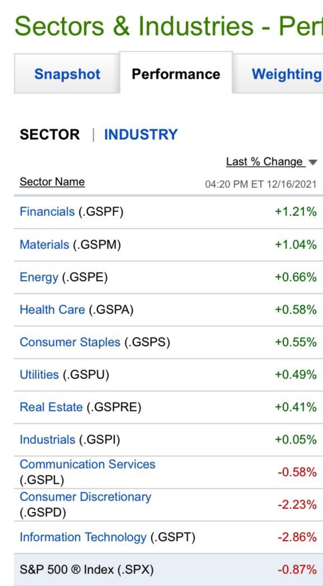323x586 pixels.
Task: Open the Communication Services sector link
Action: pos(87,464)
